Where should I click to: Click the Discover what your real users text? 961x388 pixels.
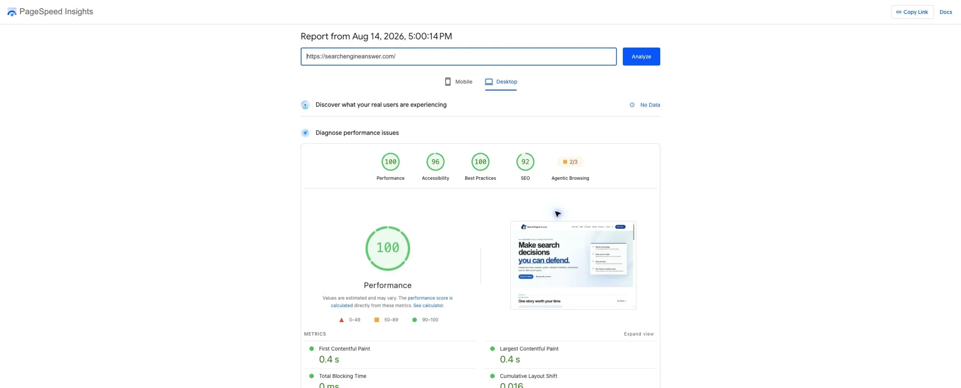[381, 105]
